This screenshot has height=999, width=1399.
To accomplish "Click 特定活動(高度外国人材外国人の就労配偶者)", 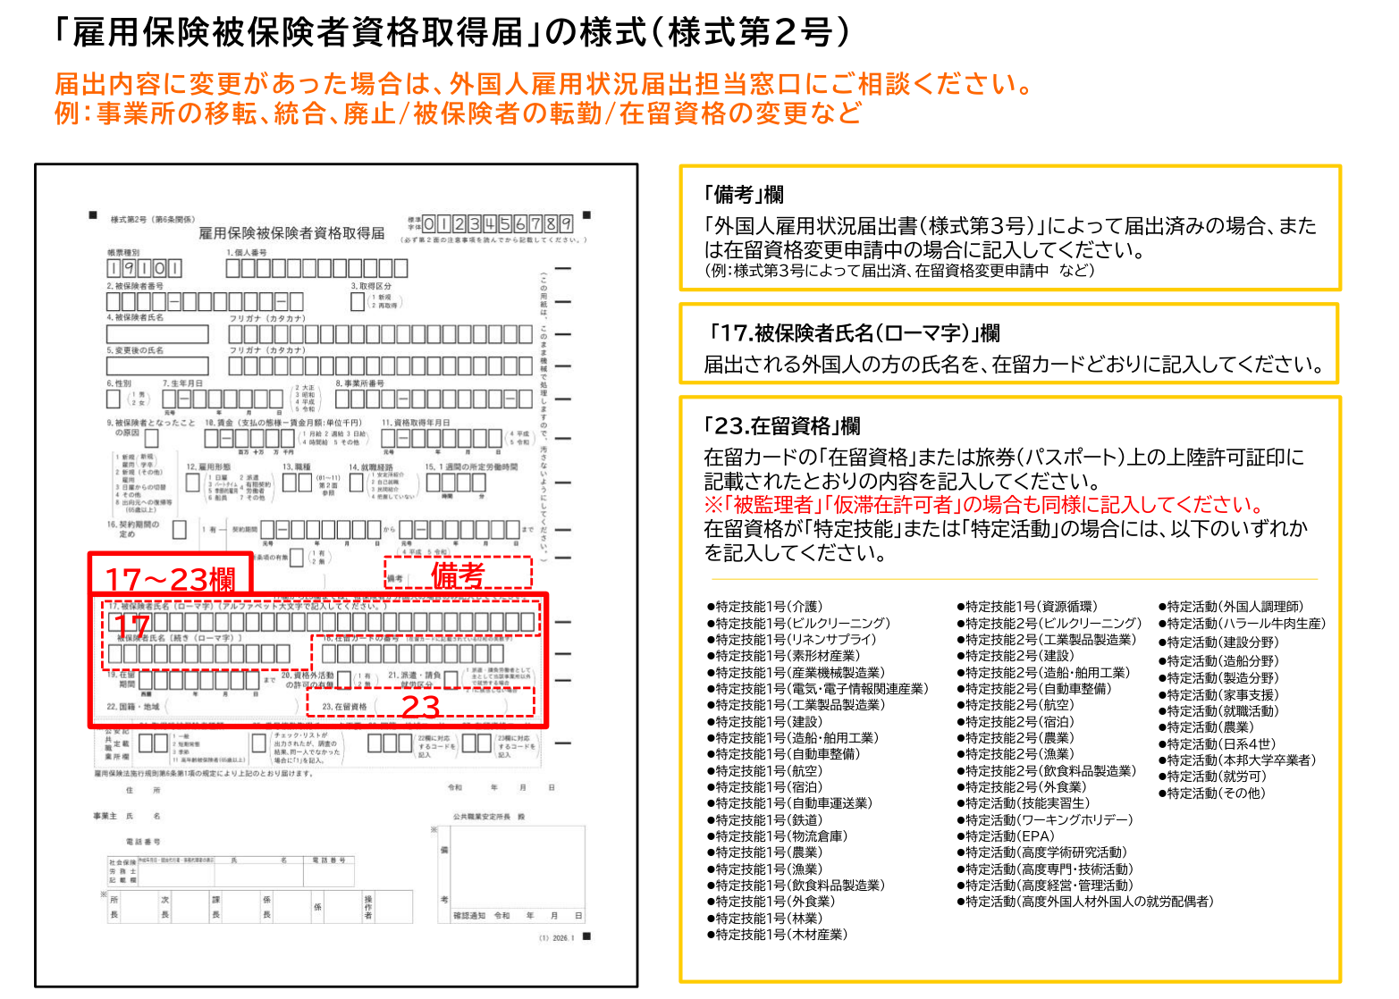I will 1085,902.
